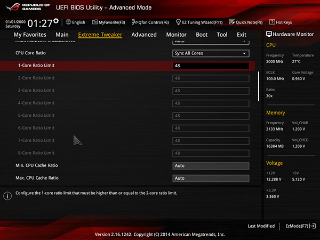Image resolution: width=320 pixels, height=240 pixels.
Task: Click the Hot Keys label
Action: pyautogui.click(x=284, y=22)
